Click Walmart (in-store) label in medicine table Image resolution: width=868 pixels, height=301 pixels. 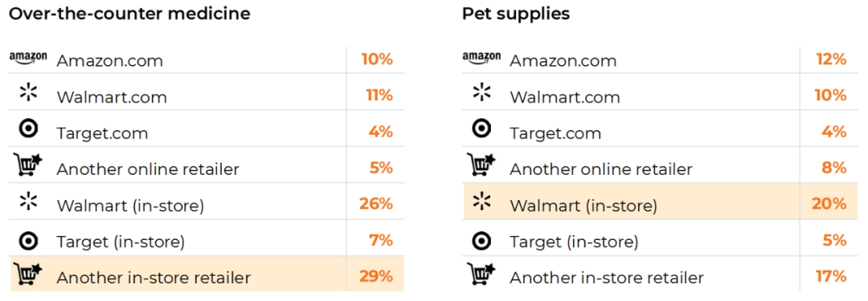point(130,206)
